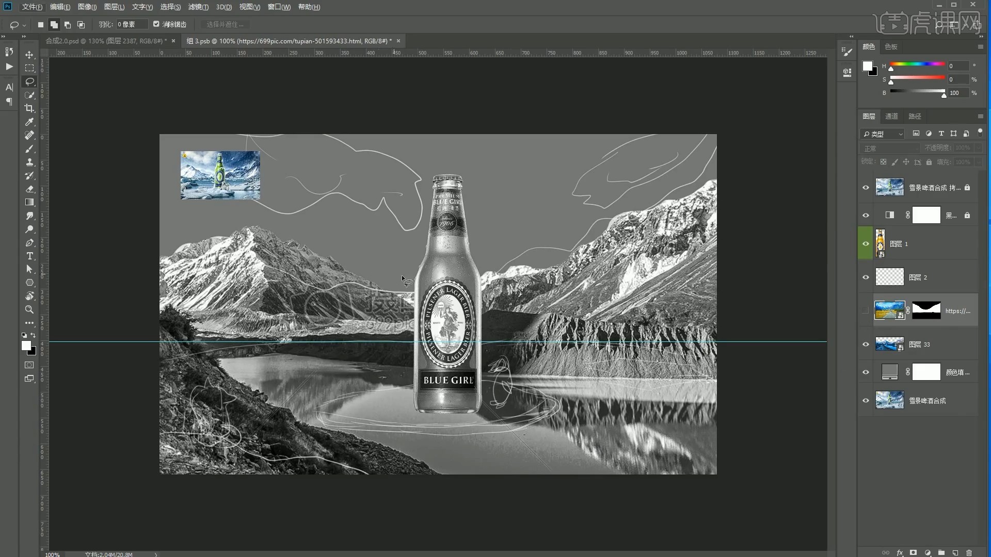Image resolution: width=991 pixels, height=557 pixels.
Task: Select the Healing Brush tool
Action: point(29,135)
